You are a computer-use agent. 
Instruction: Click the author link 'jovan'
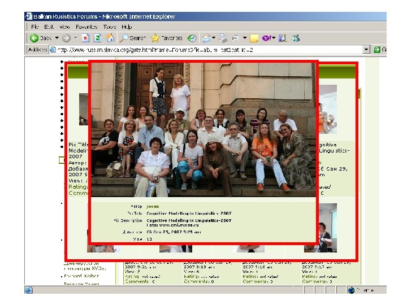pos(153,207)
